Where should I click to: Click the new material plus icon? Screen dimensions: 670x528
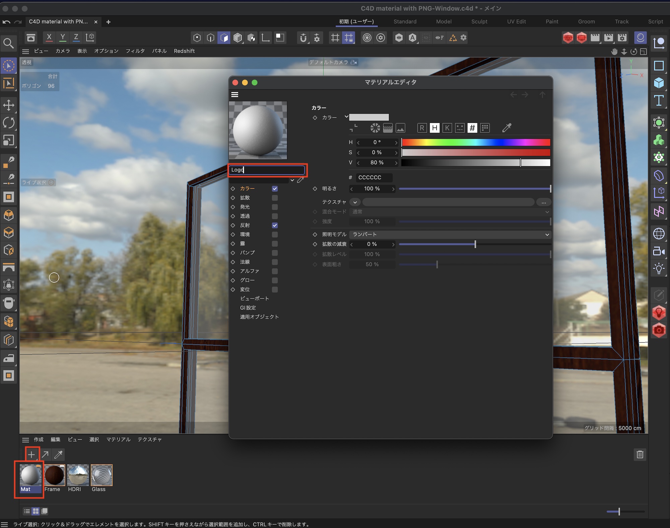click(x=31, y=454)
